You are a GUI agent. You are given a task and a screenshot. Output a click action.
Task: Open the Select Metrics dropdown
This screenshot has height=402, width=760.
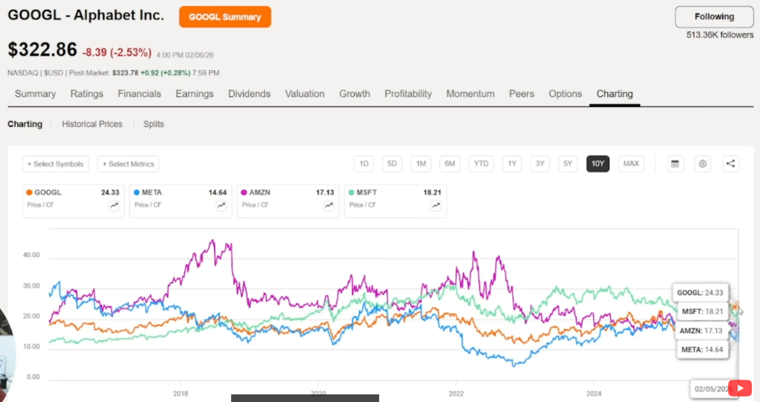128,164
